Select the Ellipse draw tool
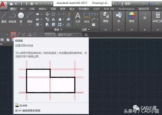162x115 pixels. click(37, 19)
